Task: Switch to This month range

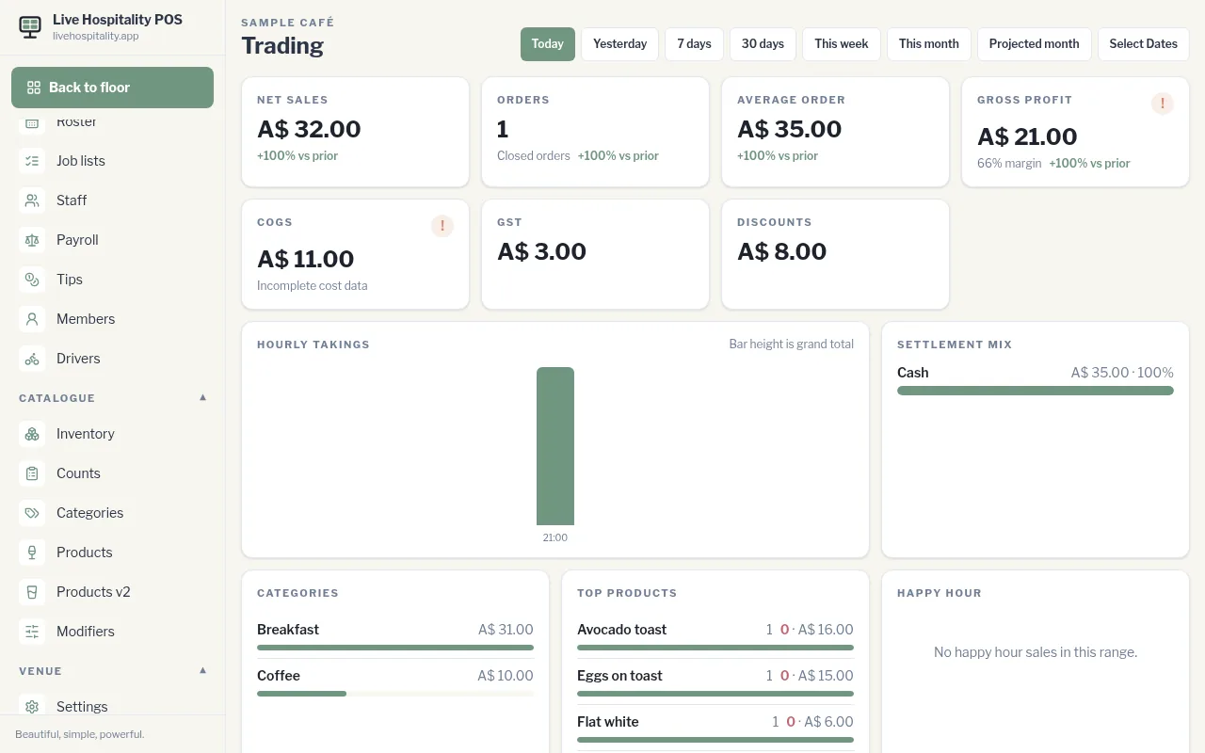Action: click(x=929, y=44)
